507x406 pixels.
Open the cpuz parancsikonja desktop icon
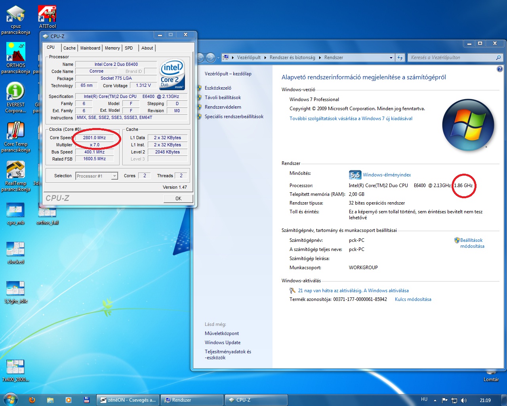pos(16,20)
